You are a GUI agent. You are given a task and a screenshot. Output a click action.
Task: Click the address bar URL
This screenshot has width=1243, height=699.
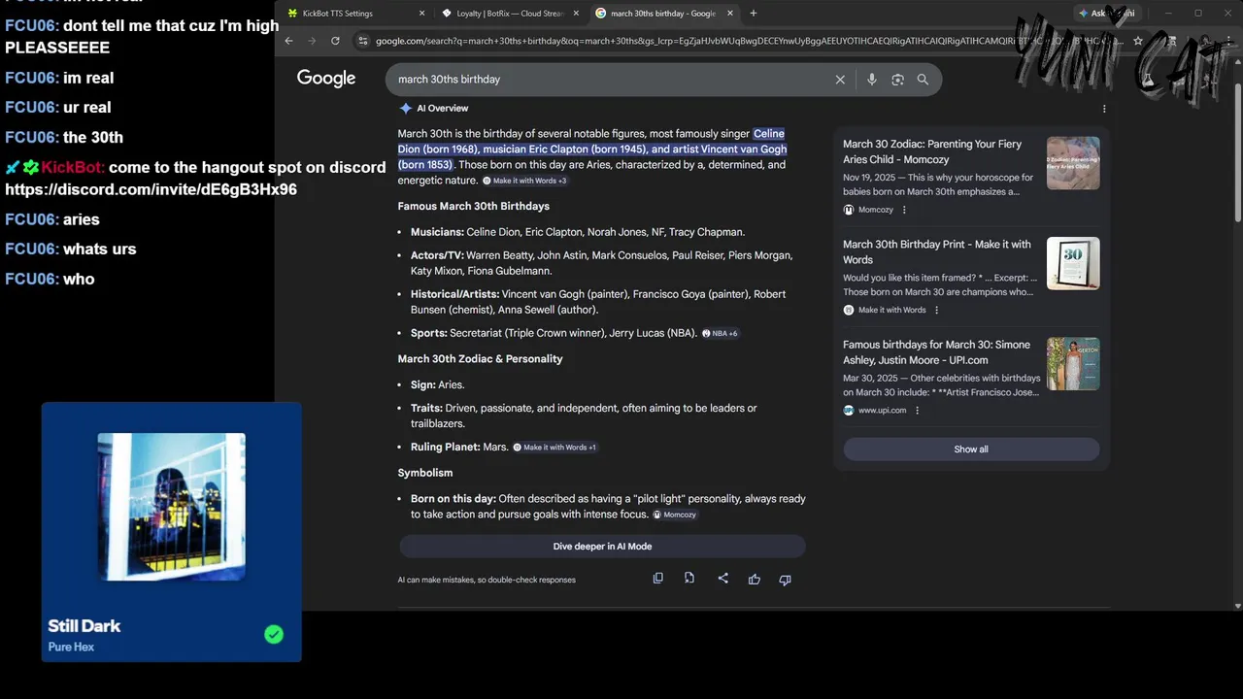(748, 41)
